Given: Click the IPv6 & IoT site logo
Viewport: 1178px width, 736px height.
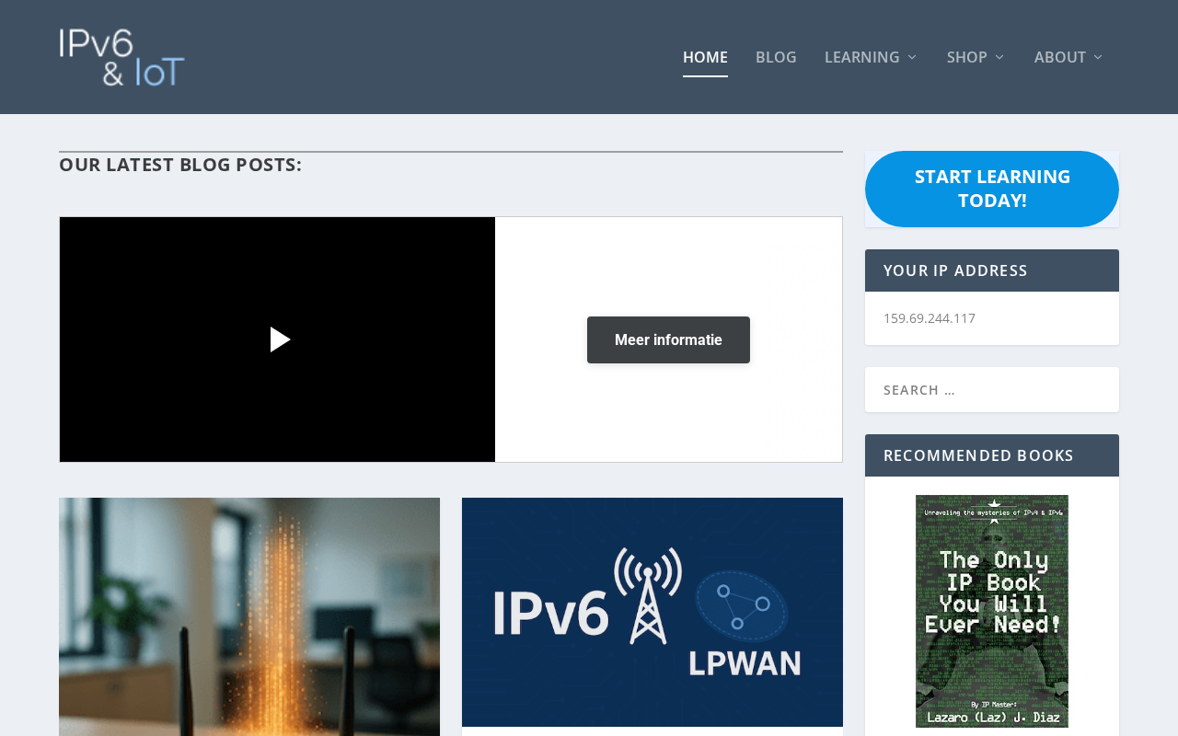Looking at the screenshot, I should click(x=122, y=57).
